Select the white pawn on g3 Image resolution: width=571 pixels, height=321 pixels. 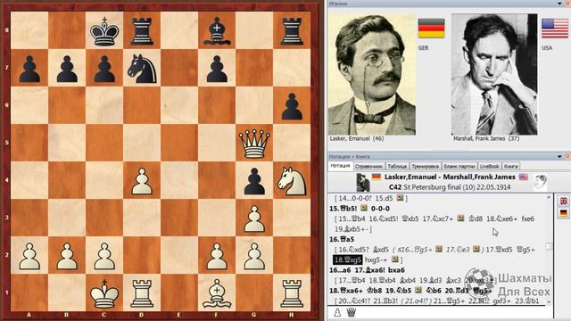(x=254, y=218)
